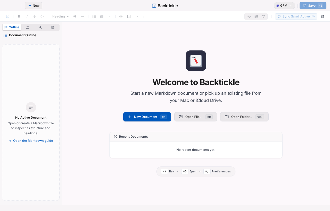Image resolution: width=330 pixels, height=211 pixels.
Task: Insert a task list checkbox
Action: click(110, 16)
